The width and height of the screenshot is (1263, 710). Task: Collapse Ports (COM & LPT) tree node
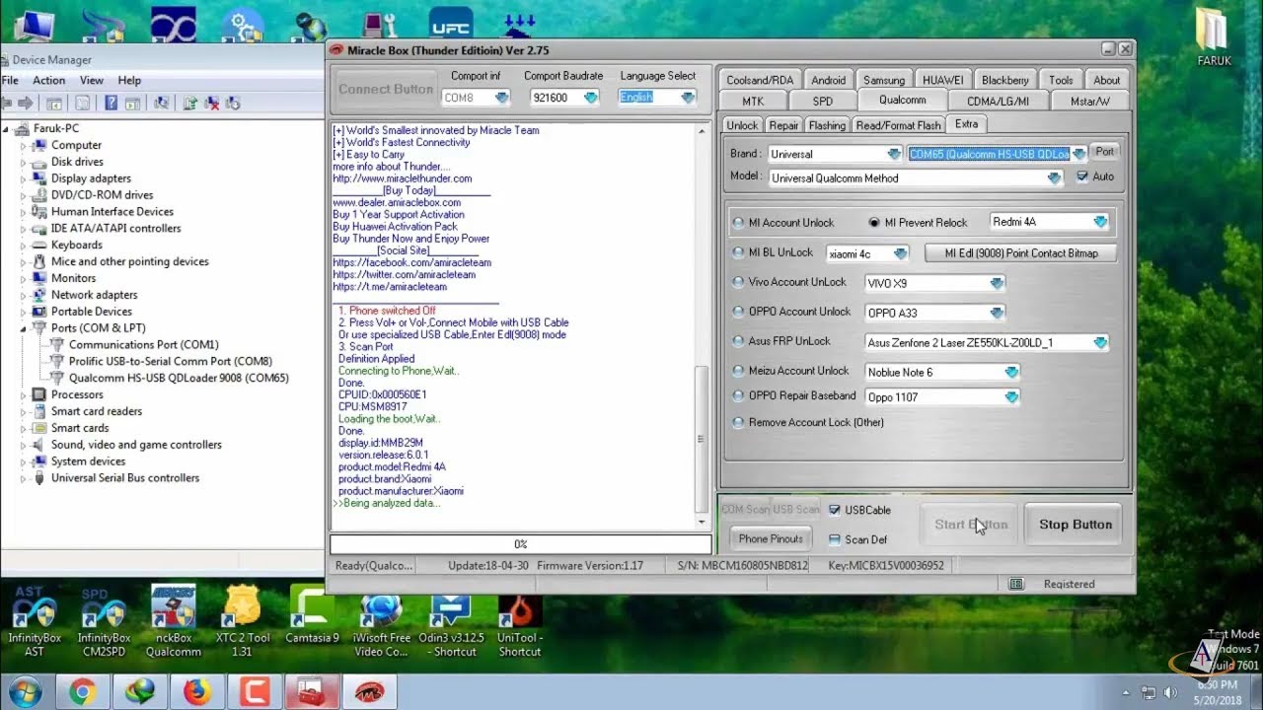(x=23, y=327)
